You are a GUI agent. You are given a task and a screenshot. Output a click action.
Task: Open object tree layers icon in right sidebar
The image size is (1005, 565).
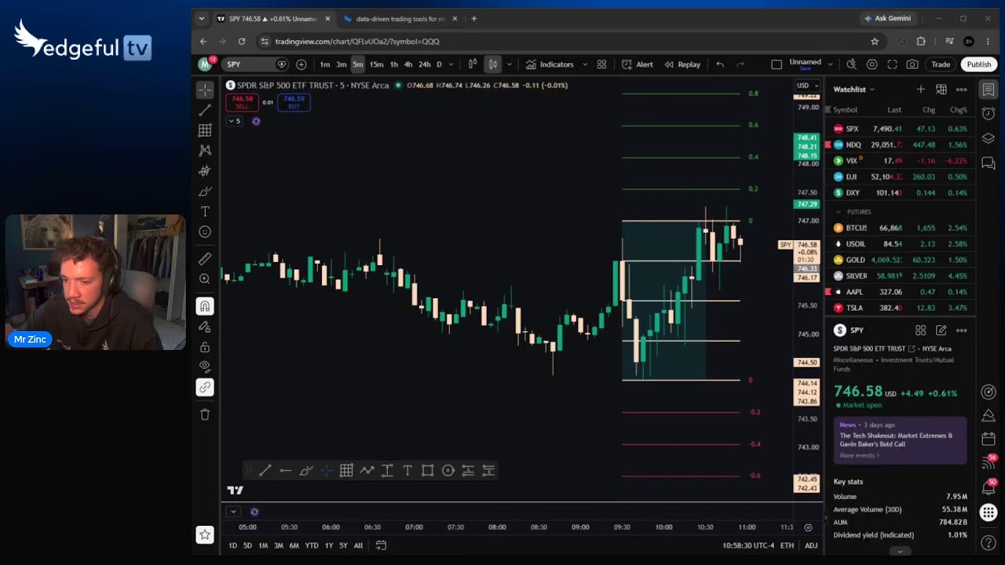point(989,138)
